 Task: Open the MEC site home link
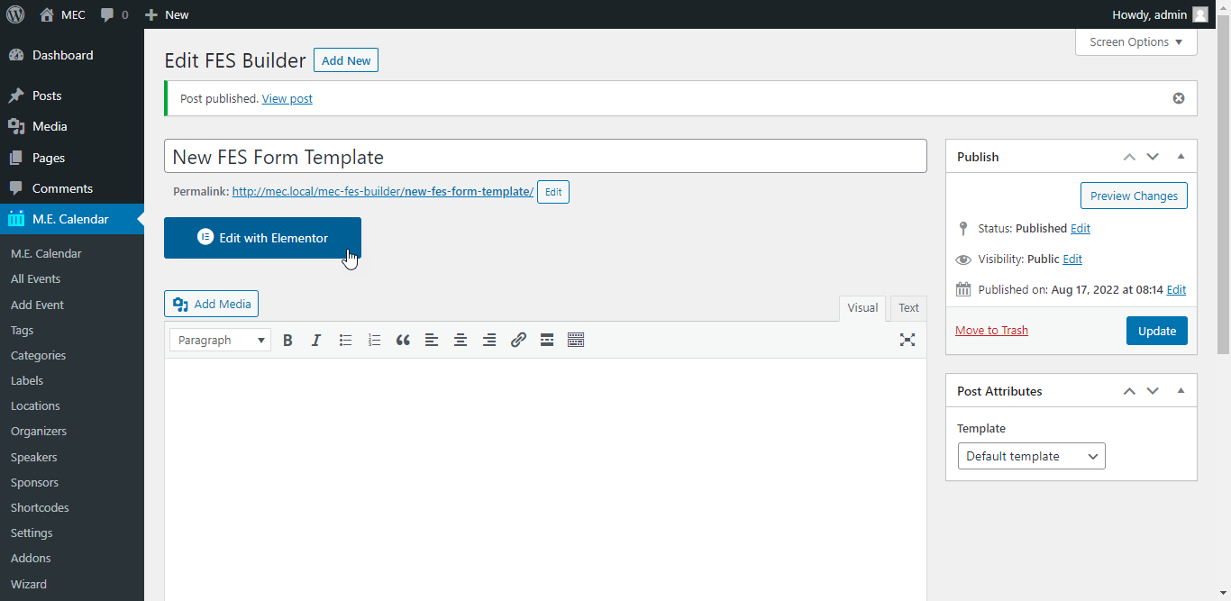pyautogui.click(x=62, y=14)
